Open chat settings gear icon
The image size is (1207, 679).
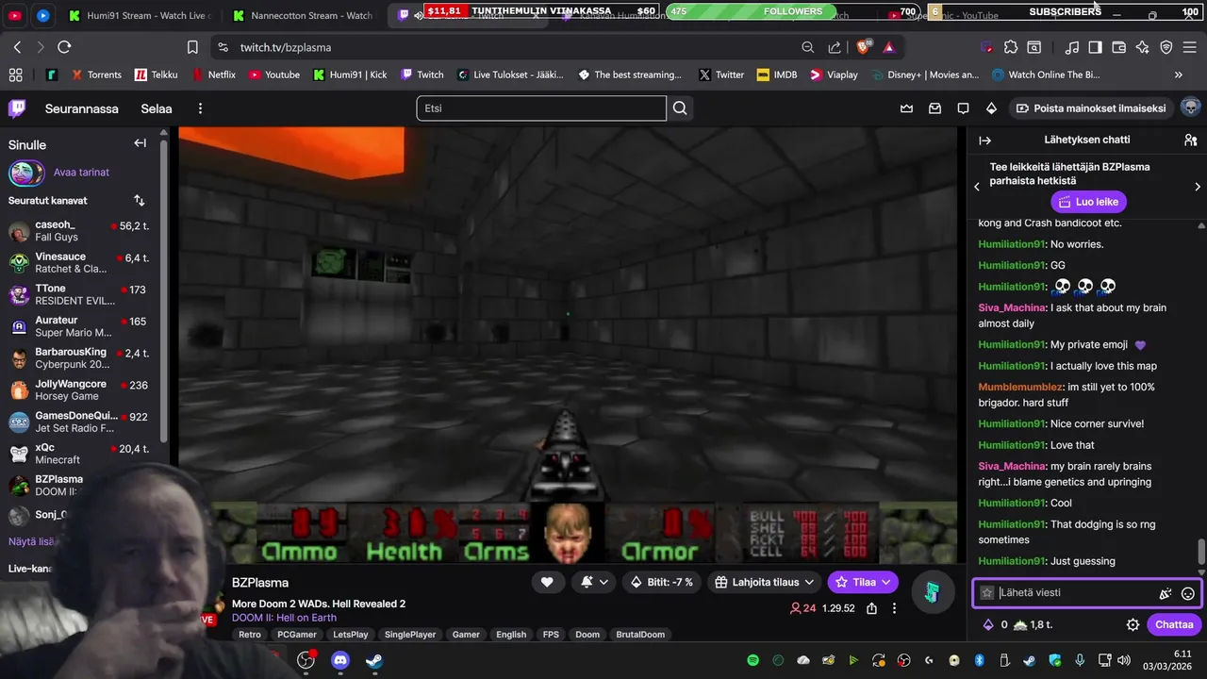tap(1133, 624)
